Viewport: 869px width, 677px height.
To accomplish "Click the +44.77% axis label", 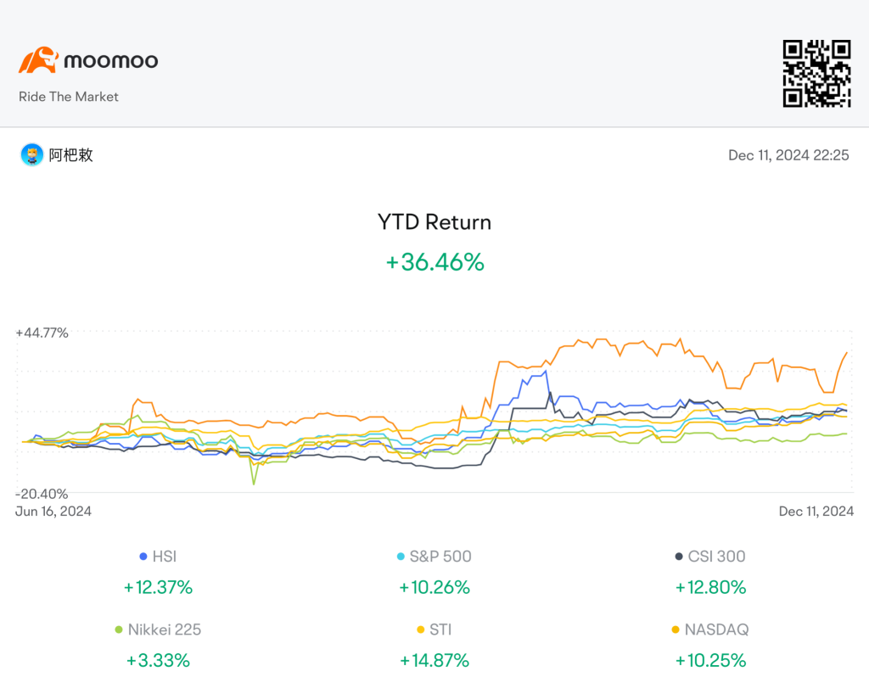I will pos(42,333).
